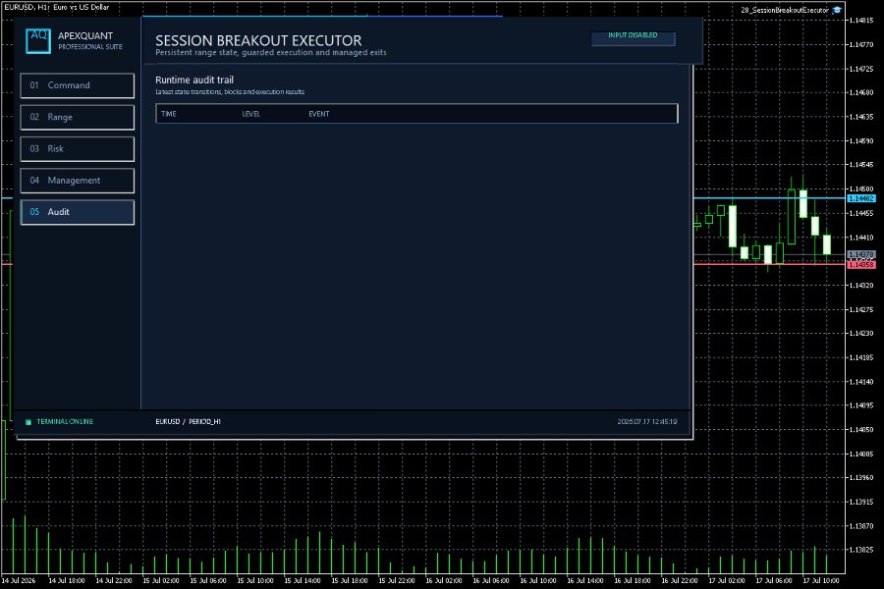Image resolution: width=884 pixels, height=589 pixels.
Task: Click the LEVEL column header
Action: point(250,114)
